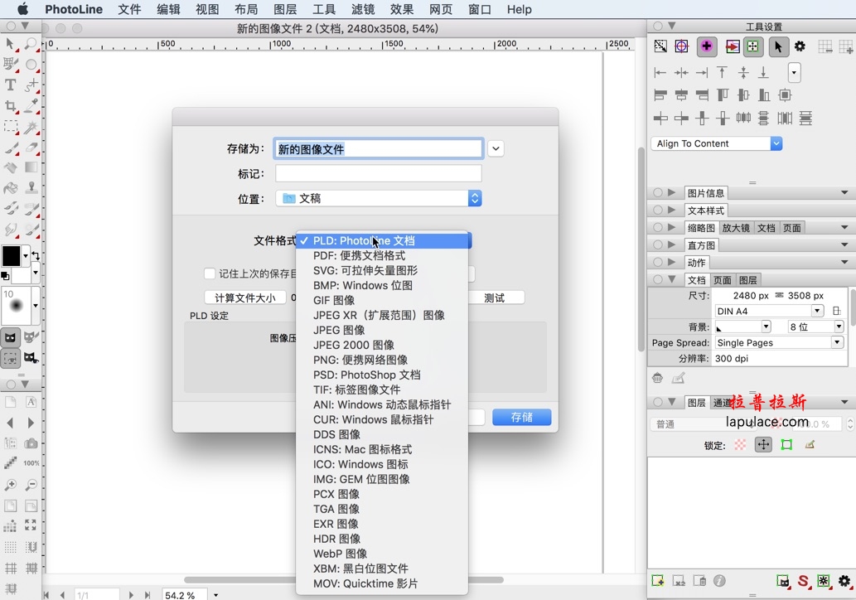Open the Single Pages spread dropdown

pyautogui.click(x=780, y=343)
